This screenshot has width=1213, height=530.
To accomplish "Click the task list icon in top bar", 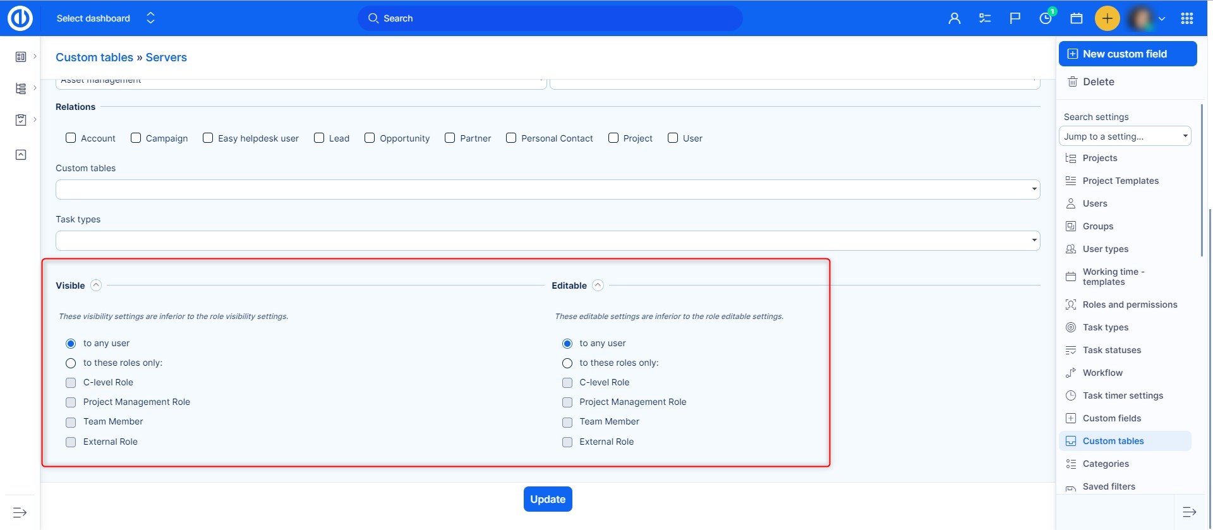I will [985, 18].
